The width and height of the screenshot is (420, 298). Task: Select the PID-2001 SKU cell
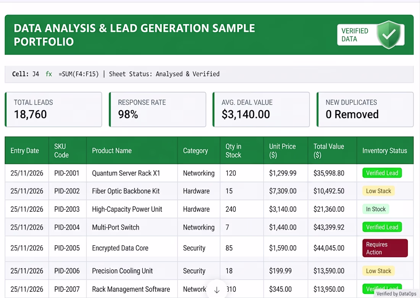point(67,173)
